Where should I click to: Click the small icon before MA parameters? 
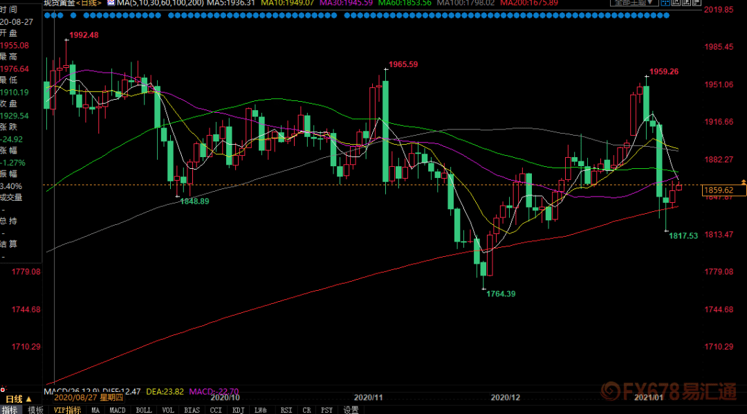tap(111, 3)
